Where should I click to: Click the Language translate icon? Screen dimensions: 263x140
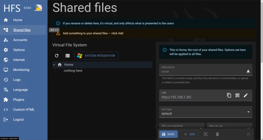click(6, 90)
